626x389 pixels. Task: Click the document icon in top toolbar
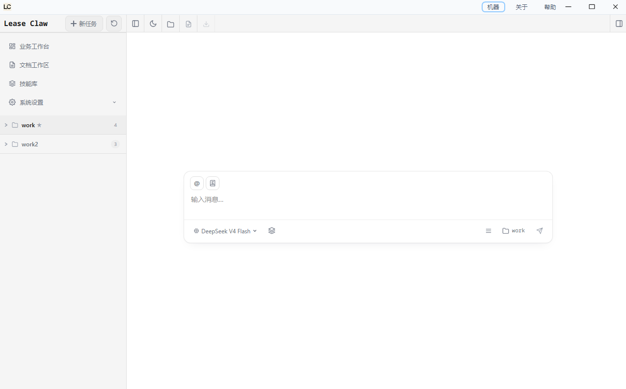coord(189,24)
